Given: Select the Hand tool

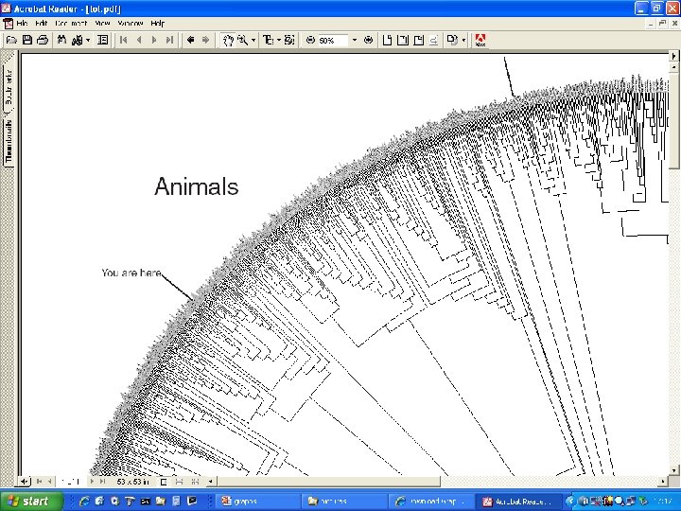Looking at the screenshot, I should click(x=228, y=40).
